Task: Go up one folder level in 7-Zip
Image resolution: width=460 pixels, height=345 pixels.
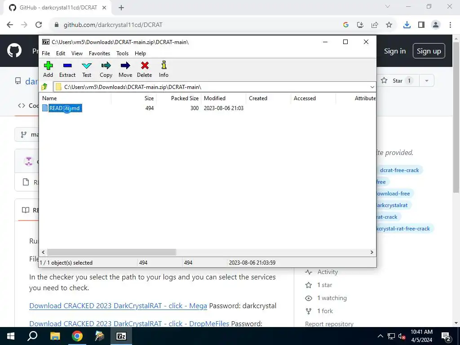Action: click(x=44, y=87)
